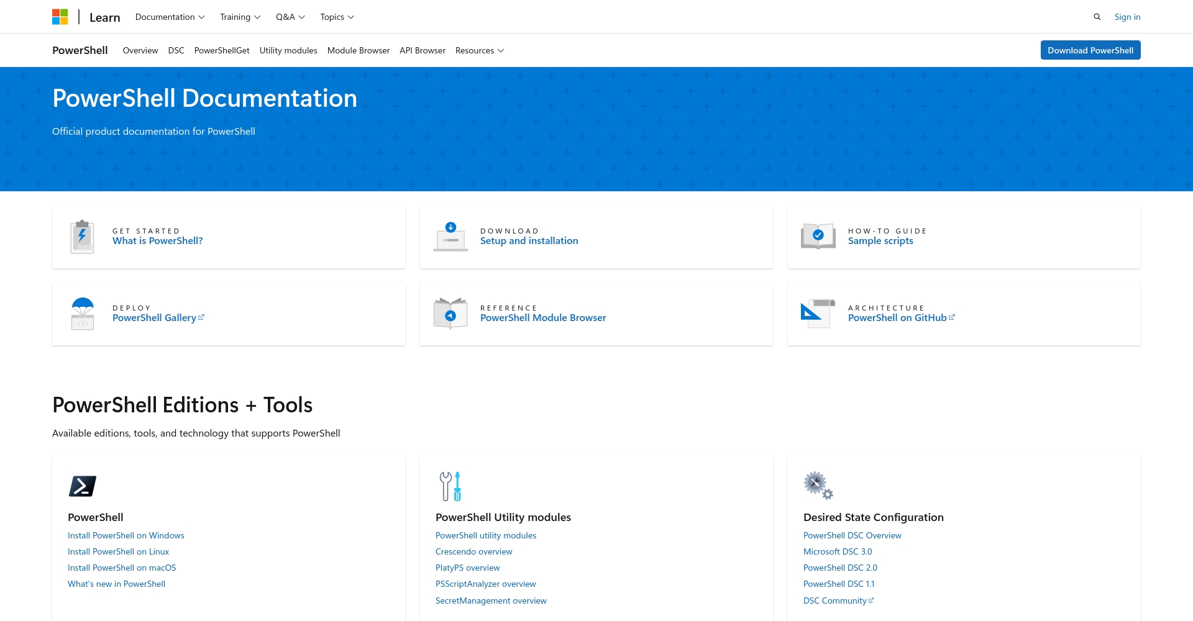Screen dimensions: 1193x621
Task: Open the Overview nav item
Action: [140, 50]
